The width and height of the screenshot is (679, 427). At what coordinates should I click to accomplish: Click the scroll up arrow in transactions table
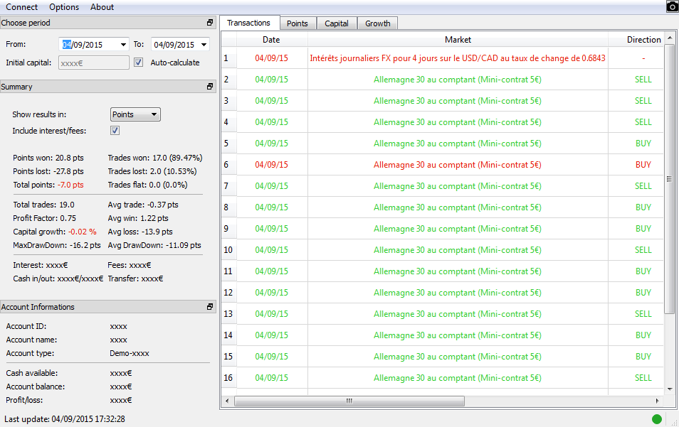point(670,38)
